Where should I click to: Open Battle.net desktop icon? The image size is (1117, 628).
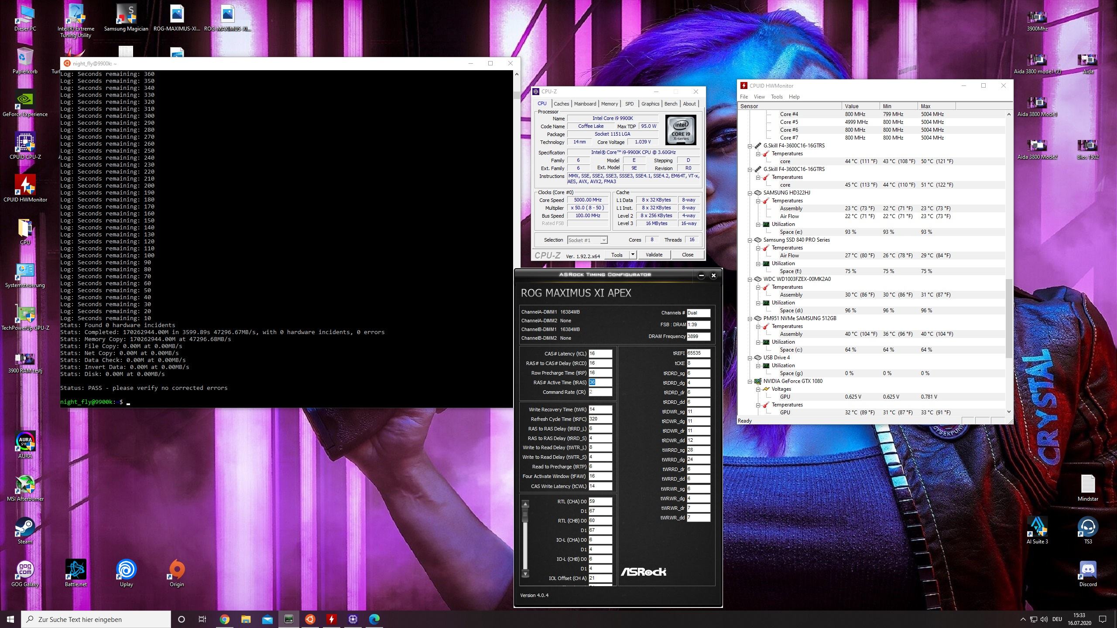[x=75, y=574]
